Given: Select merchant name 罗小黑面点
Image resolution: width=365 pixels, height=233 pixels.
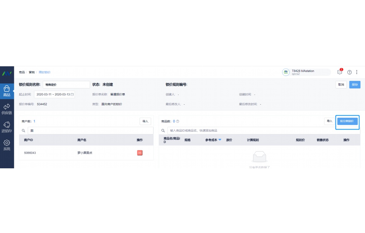Looking at the screenshot, I should point(85,153).
